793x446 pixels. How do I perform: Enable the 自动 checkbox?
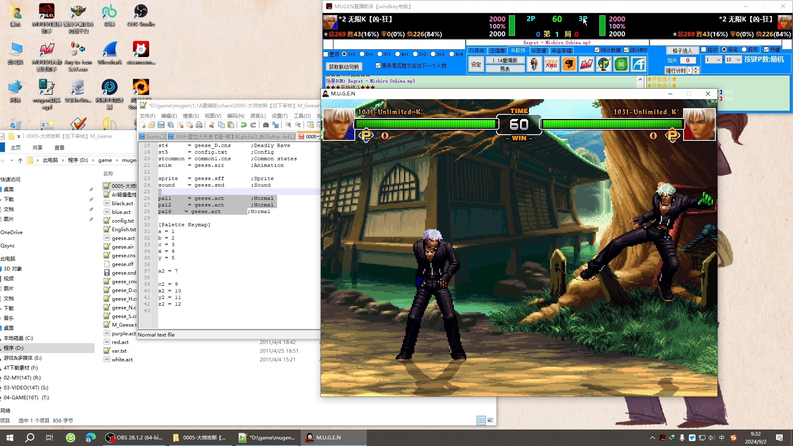pyautogui.click(x=704, y=50)
